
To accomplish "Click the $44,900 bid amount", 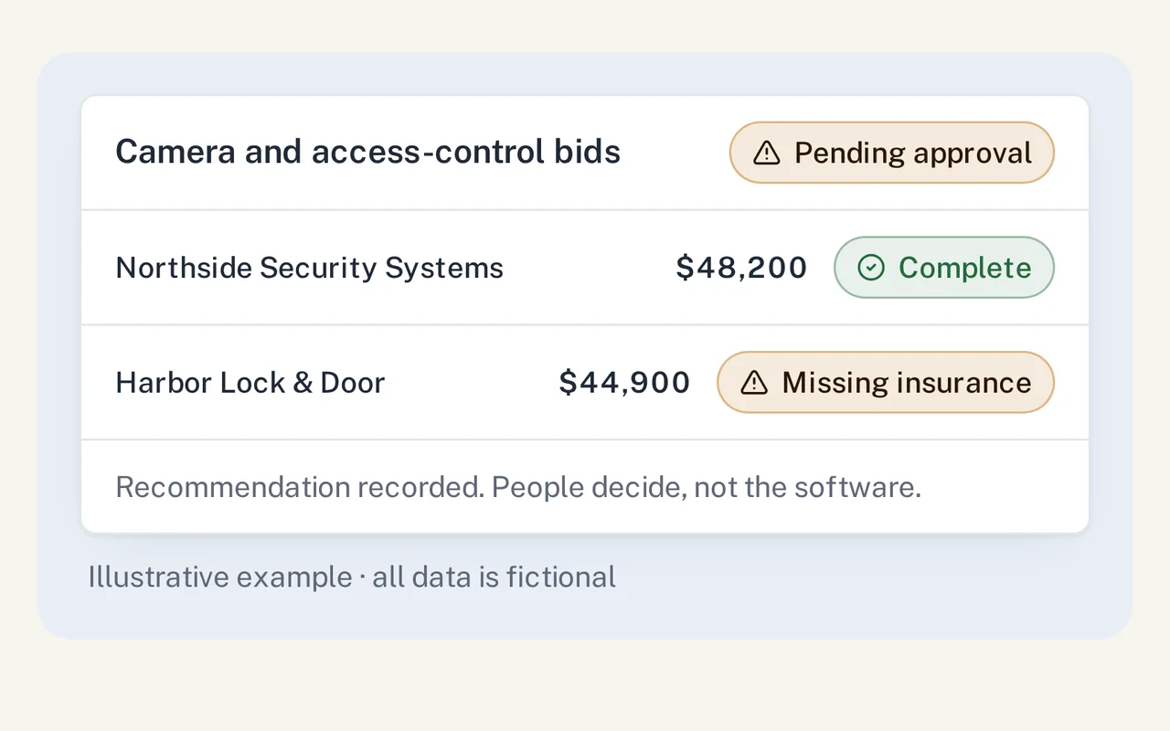I will coord(624,383).
